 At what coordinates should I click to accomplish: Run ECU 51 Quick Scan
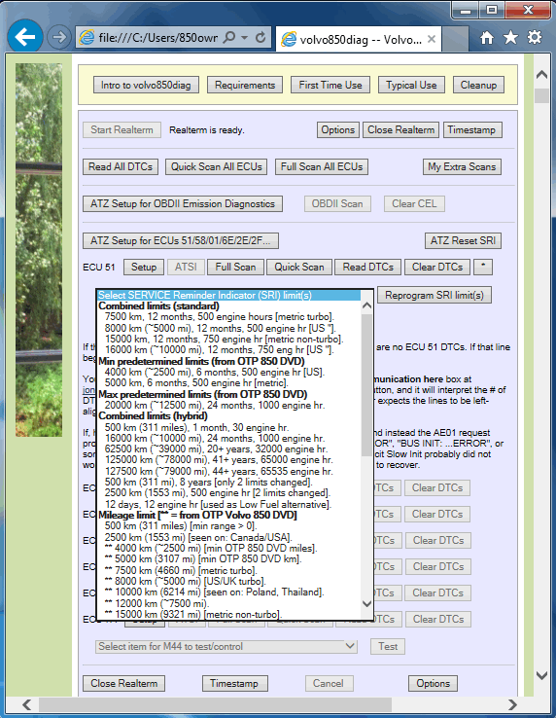[x=299, y=267]
